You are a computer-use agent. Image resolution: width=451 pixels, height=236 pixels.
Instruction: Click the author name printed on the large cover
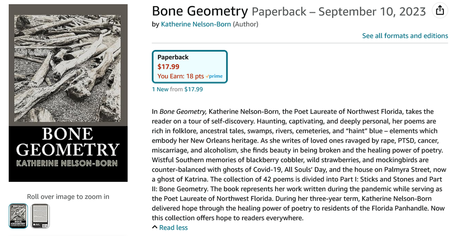click(68, 163)
